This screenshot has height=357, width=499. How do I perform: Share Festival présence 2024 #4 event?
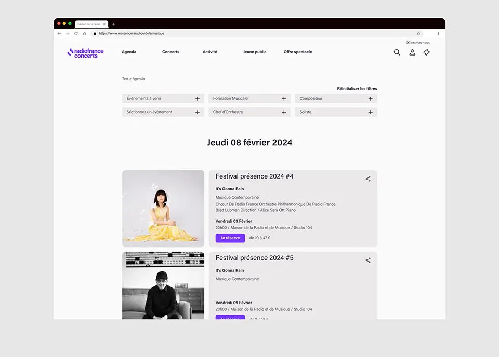click(x=368, y=179)
